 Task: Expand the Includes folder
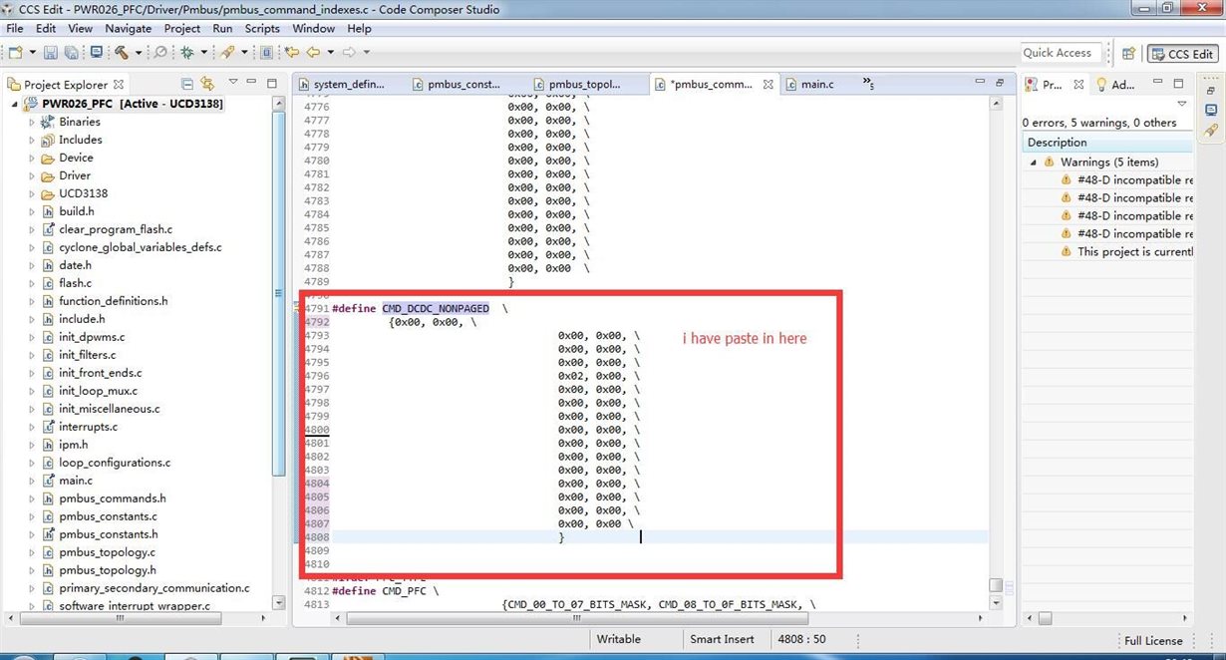tap(32, 140)
